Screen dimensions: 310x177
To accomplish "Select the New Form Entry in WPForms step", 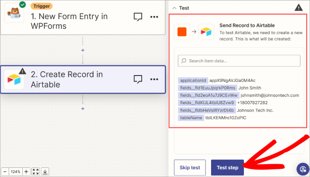I will [83, 17].
